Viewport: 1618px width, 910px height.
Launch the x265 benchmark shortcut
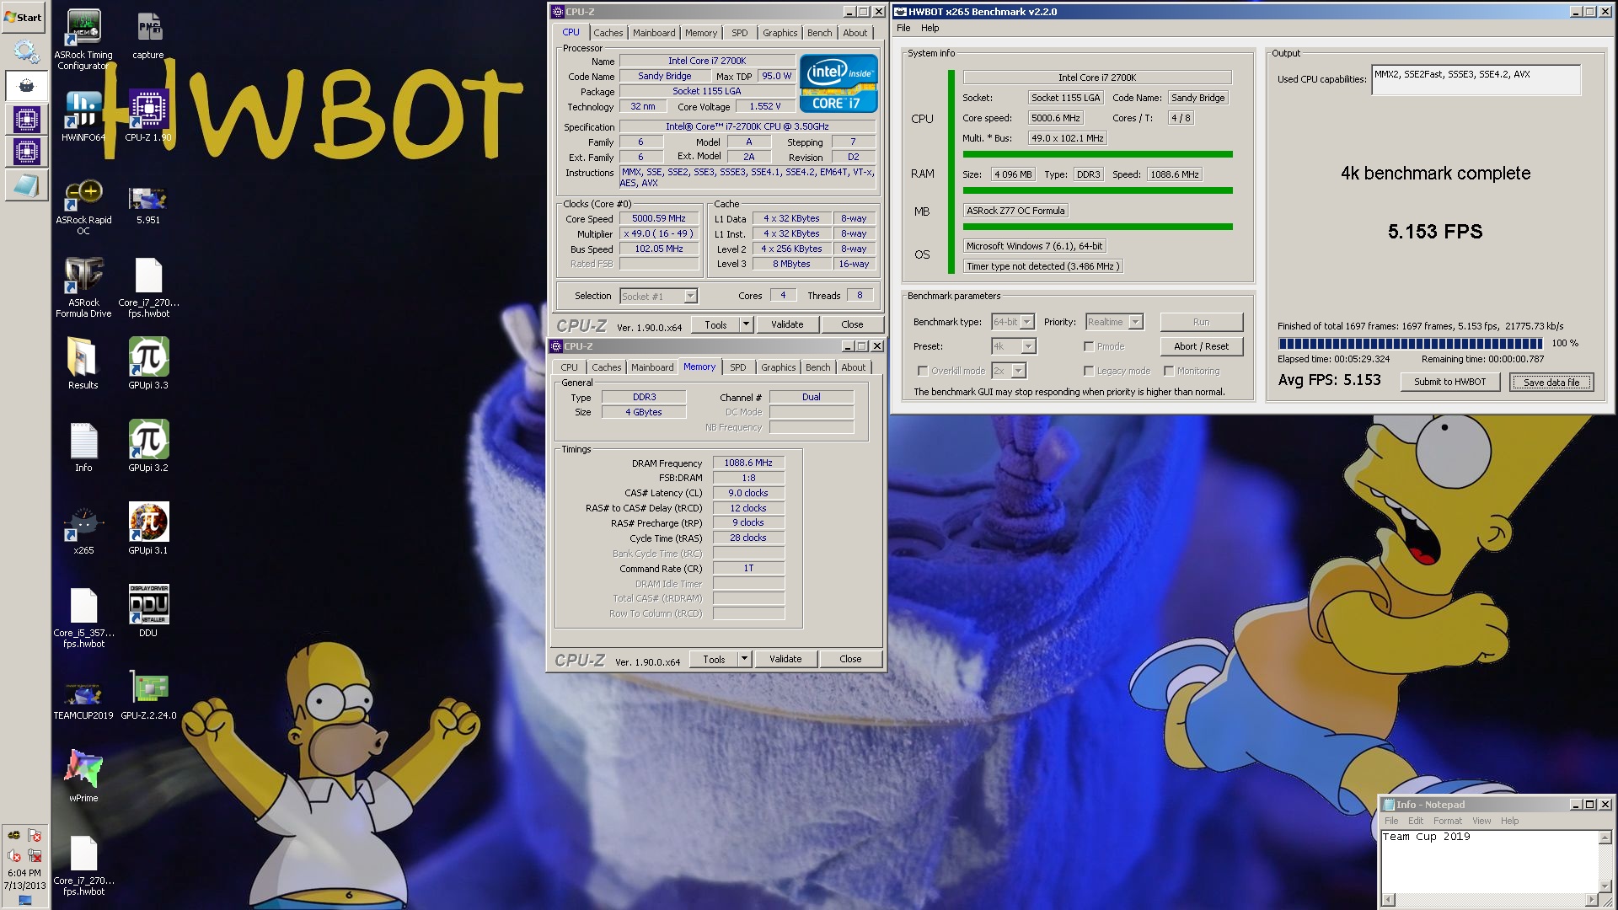83,529
